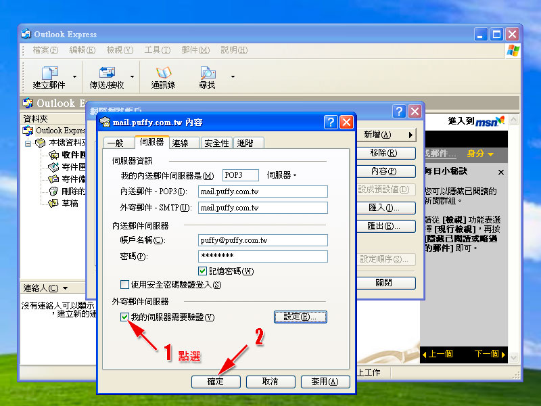The image size is (541, 406).
Task: Click the Find (尋找) toolbar icon
Action: click(208, 72)
